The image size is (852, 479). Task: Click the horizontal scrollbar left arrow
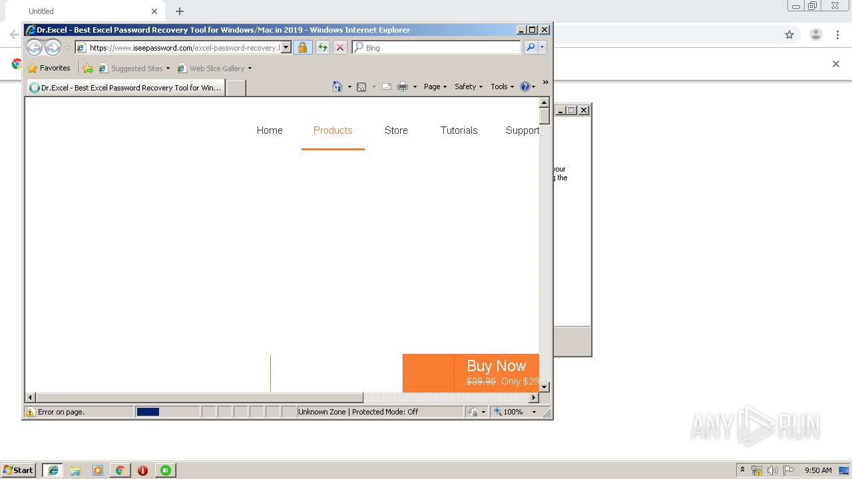point(31,398)
